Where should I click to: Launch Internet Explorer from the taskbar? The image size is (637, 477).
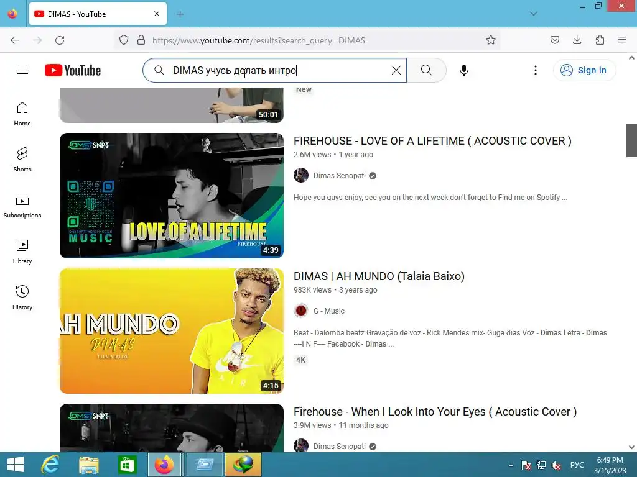click(x=51, y=465)
